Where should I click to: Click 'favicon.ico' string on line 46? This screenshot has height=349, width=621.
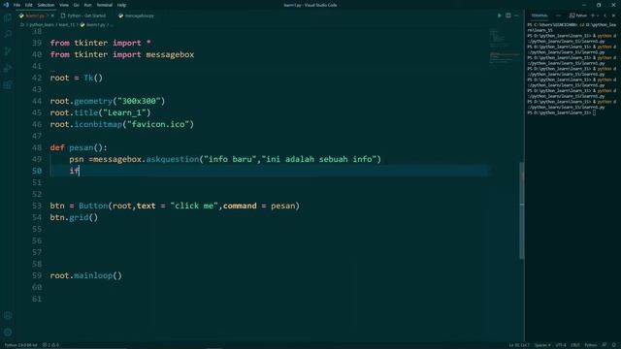[x=158, y=124]
